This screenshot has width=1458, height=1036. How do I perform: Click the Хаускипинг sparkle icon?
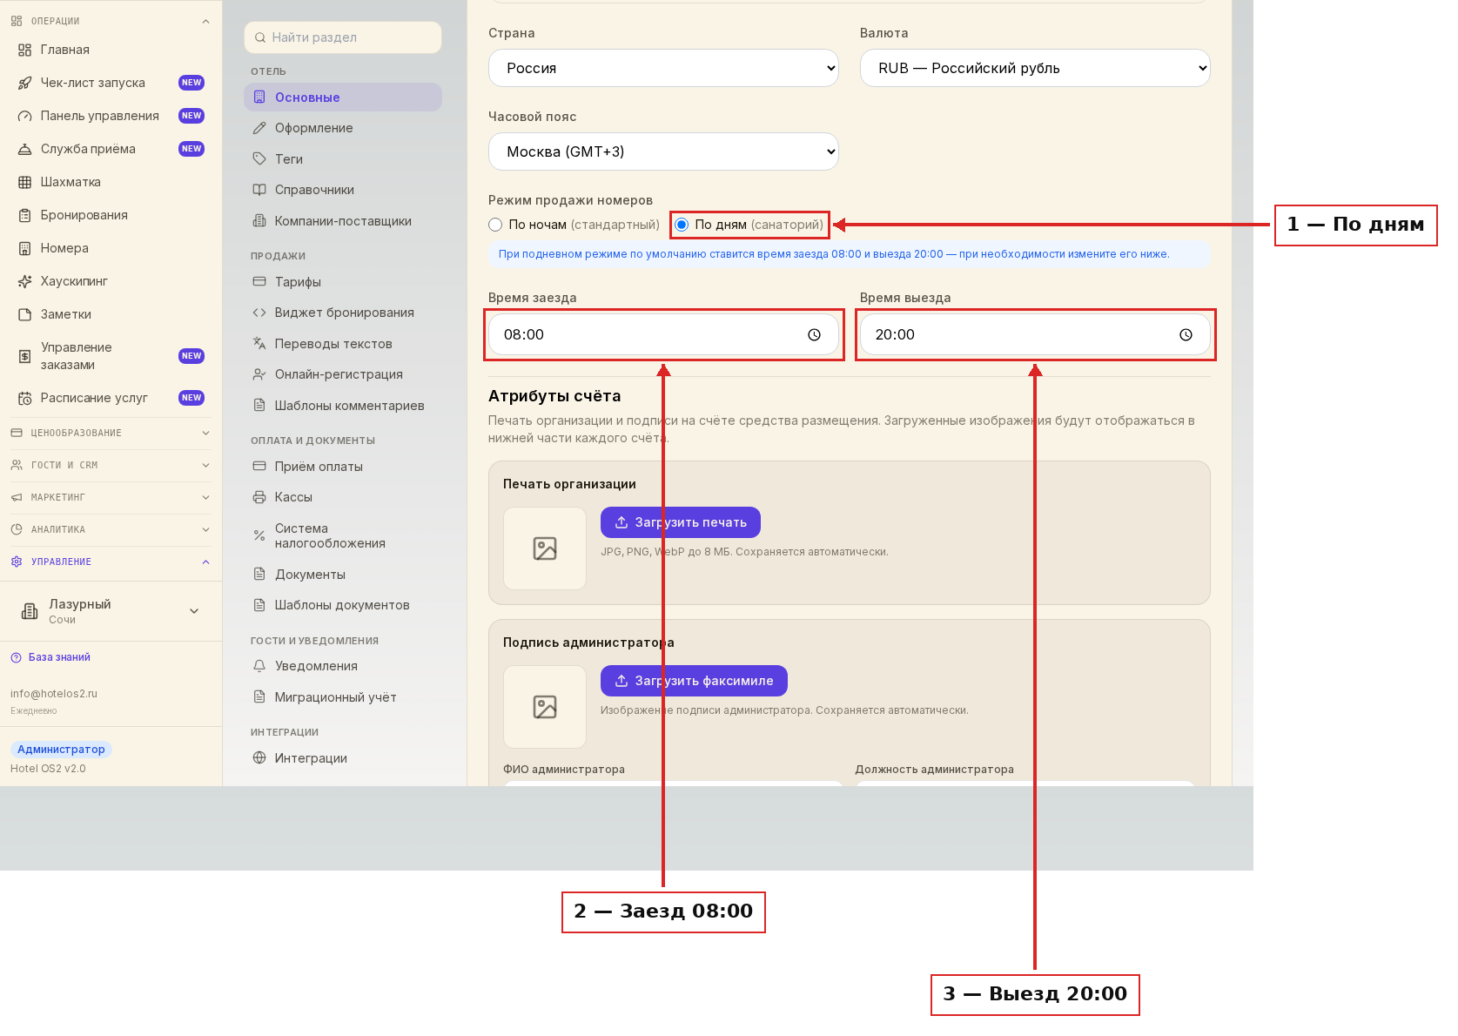(24, 281)
